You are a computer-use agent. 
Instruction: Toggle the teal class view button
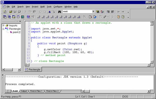point(22,17)
